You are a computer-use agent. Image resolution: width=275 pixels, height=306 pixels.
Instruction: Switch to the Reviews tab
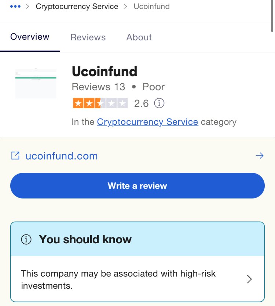(88, 37)
